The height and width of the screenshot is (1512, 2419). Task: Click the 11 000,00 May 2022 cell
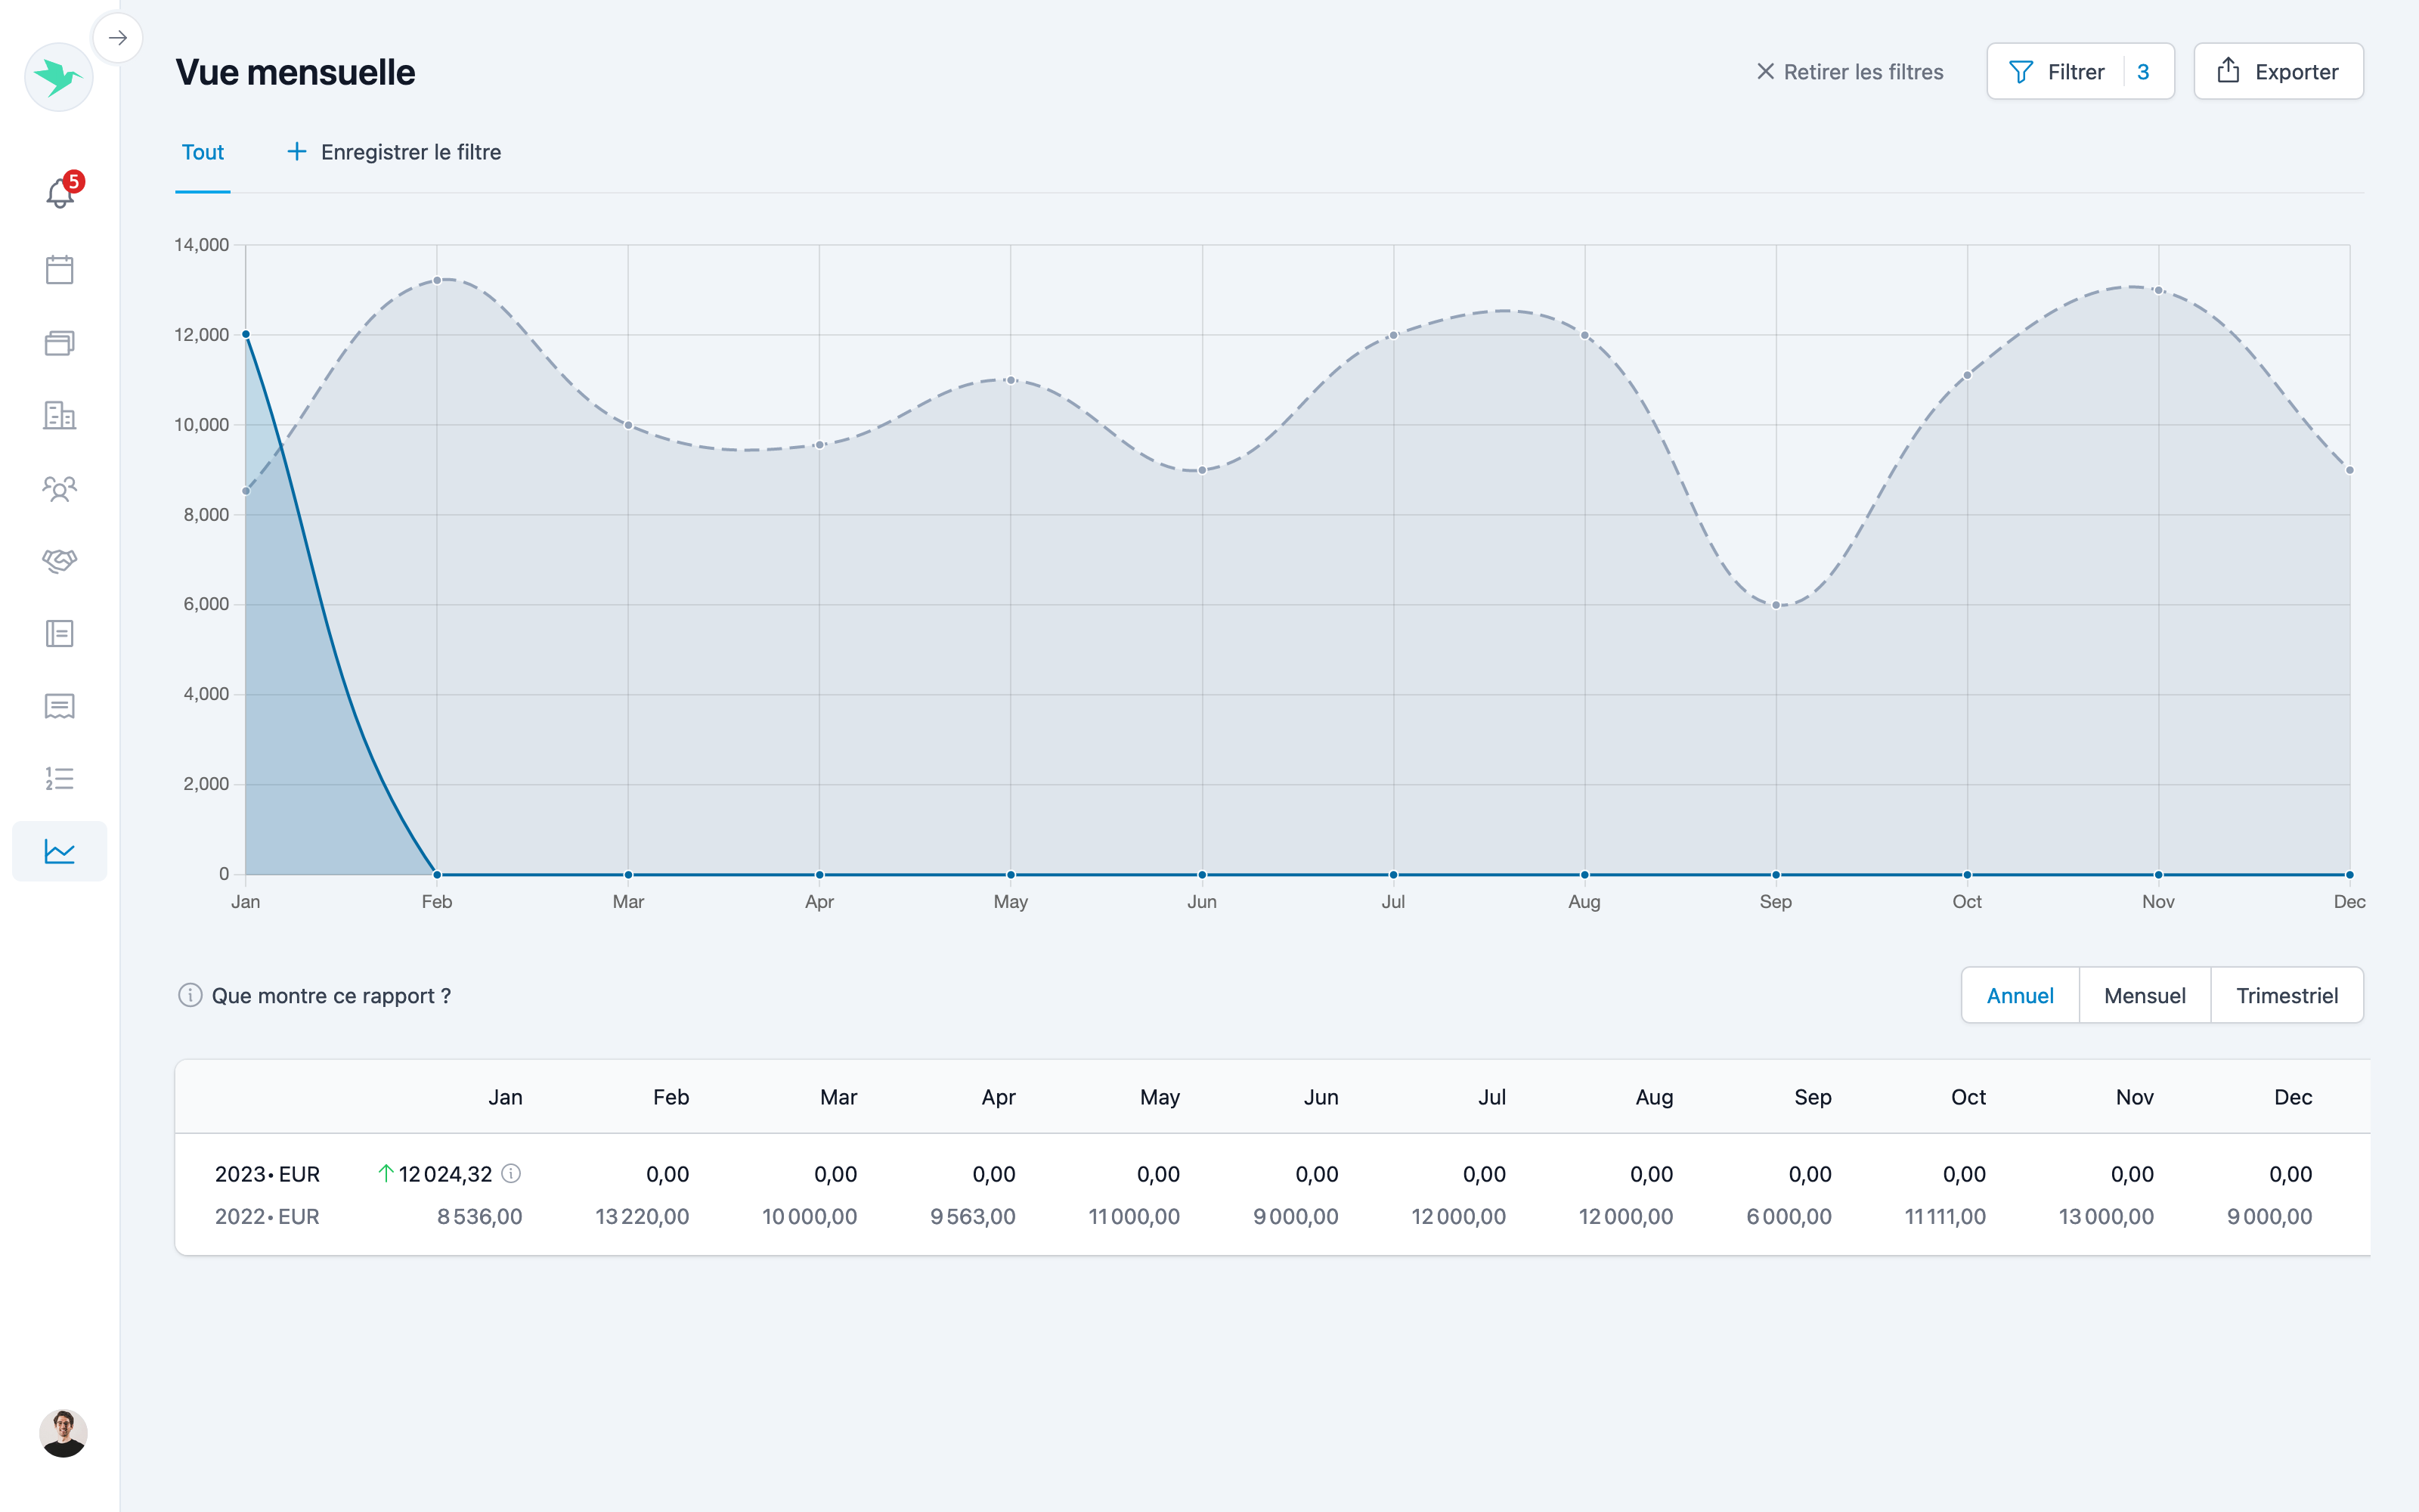point(1134,1216)
